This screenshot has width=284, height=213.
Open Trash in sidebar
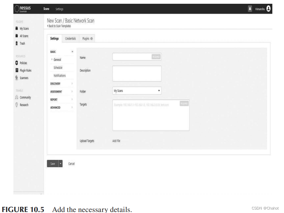[x=22, y=43]
